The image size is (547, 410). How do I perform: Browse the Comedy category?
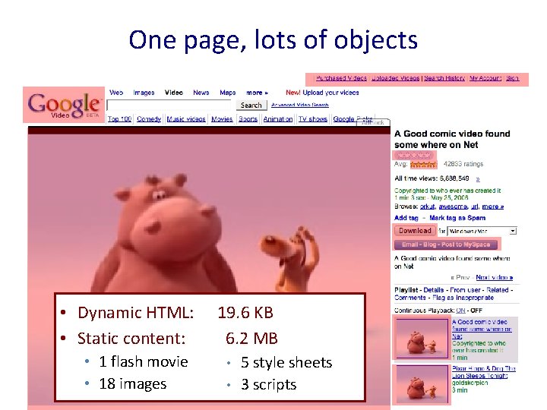149,119
